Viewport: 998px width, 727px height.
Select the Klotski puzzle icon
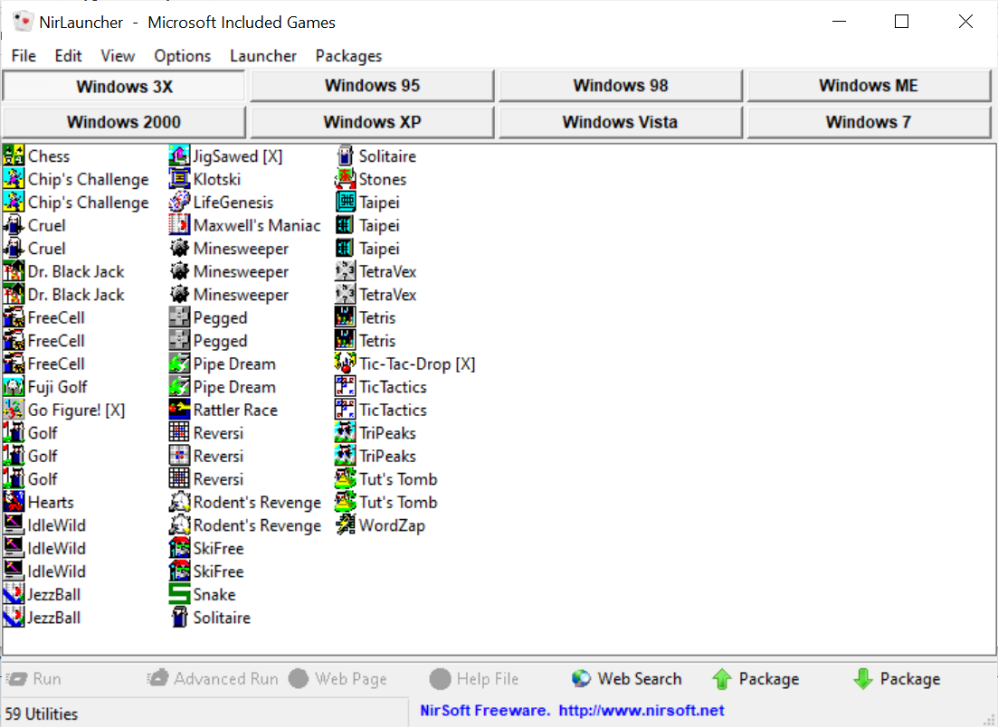tap(179, 179)
